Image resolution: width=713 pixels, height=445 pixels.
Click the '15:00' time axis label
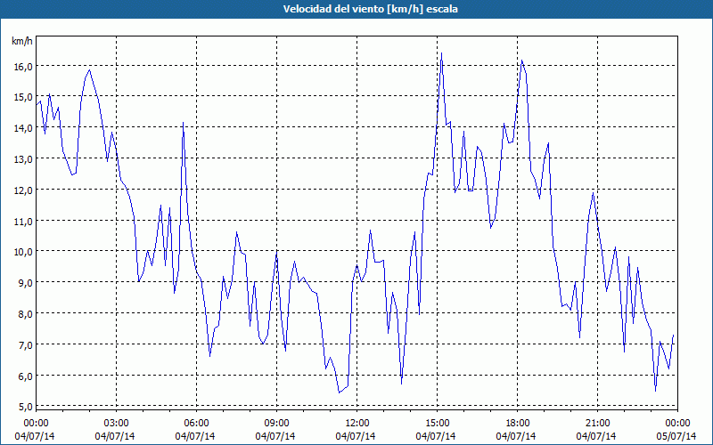tap(437, 424)
